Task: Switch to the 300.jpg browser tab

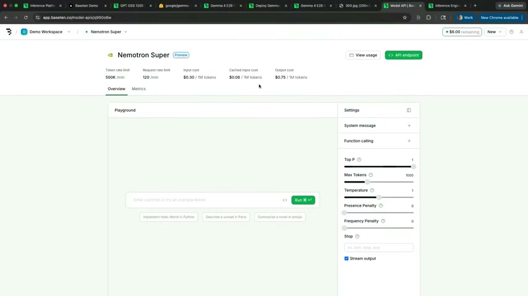Action: (x=357, y=6)
